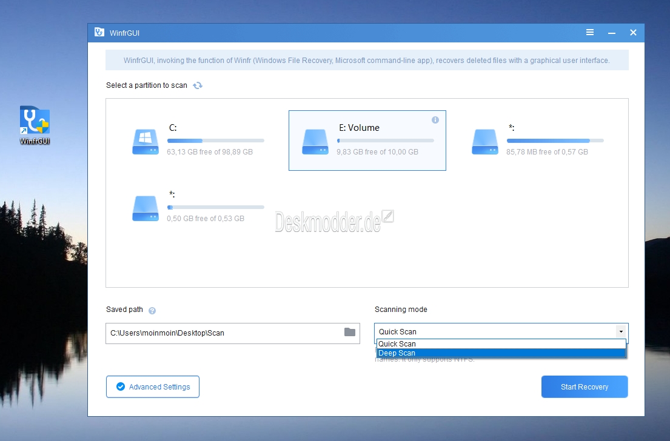Click Start Recovery button
The height and width of the screenshot is (441, 670).
click(585, 386)
